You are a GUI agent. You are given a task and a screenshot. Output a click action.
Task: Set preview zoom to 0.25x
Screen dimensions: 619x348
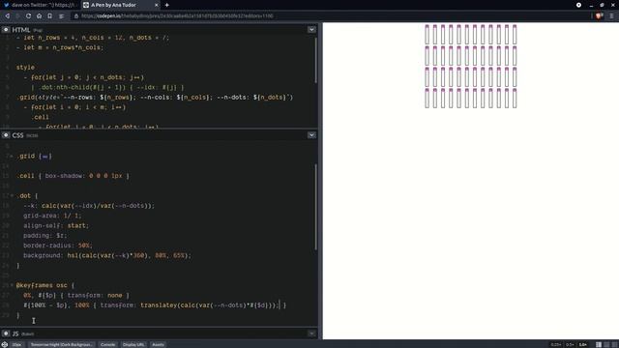(556, 344)
